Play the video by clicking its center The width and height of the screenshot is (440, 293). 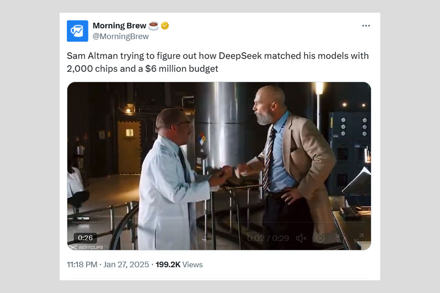click(219, 166)
